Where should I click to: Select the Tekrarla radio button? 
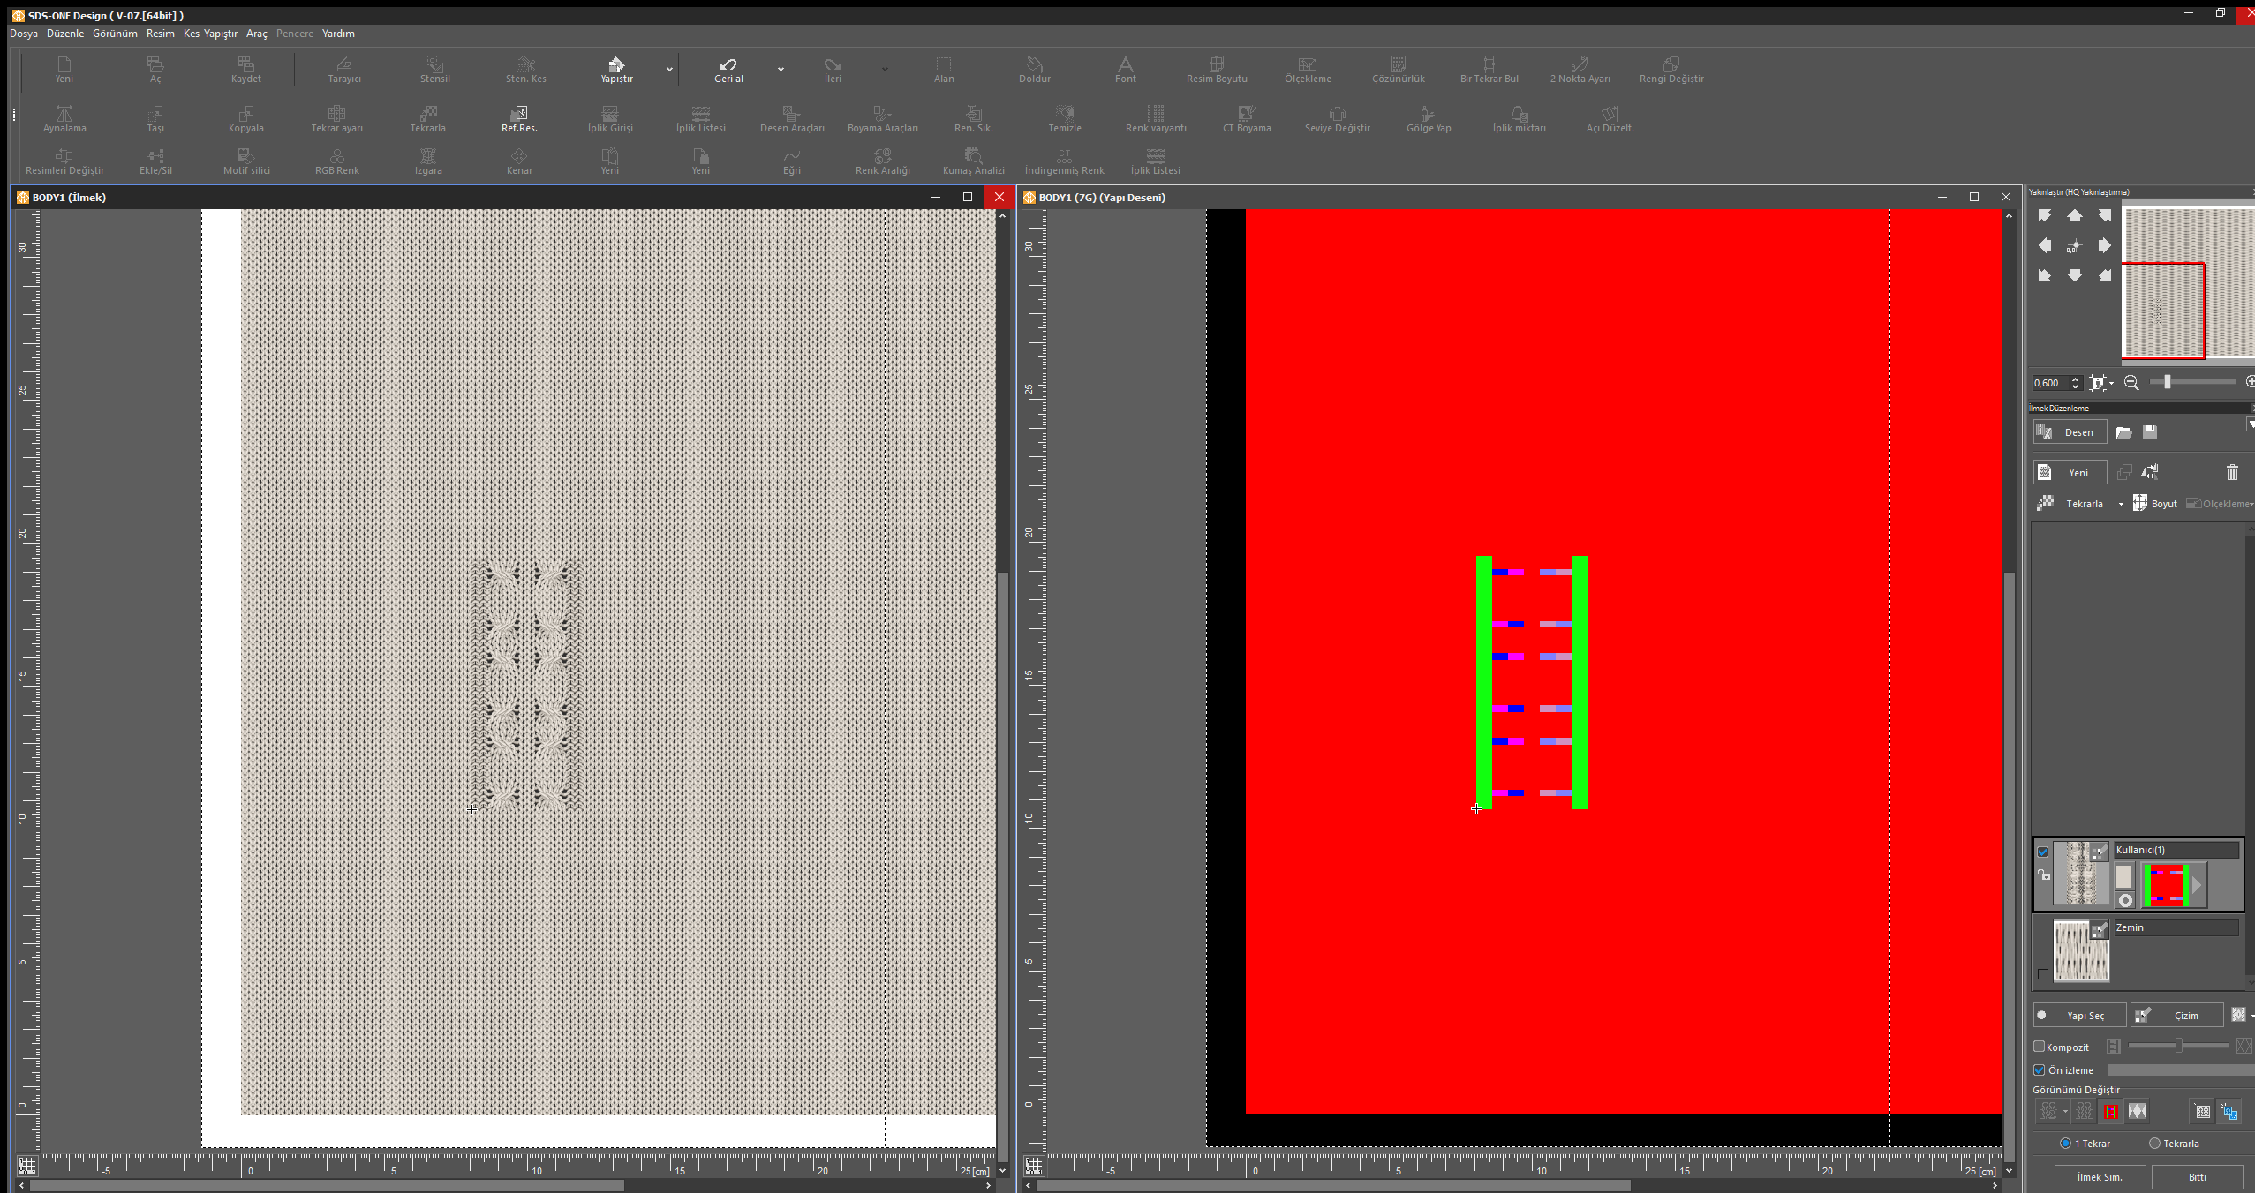click(2154, 1143)
